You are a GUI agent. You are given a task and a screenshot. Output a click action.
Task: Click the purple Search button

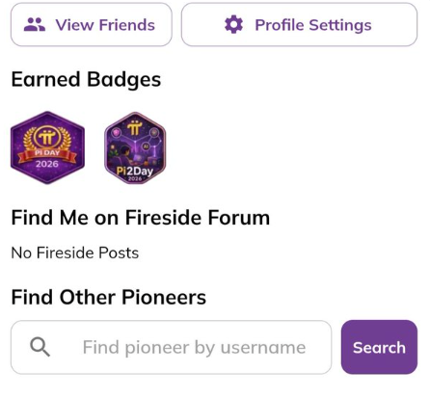pyautogui.click(x=379, y=347)
